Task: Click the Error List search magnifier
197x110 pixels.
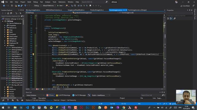Action: [x=163, y=95]
